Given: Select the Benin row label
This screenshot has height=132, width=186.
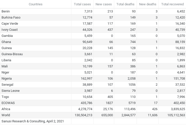Looking at the screenshot, I should tap(6, 11).
